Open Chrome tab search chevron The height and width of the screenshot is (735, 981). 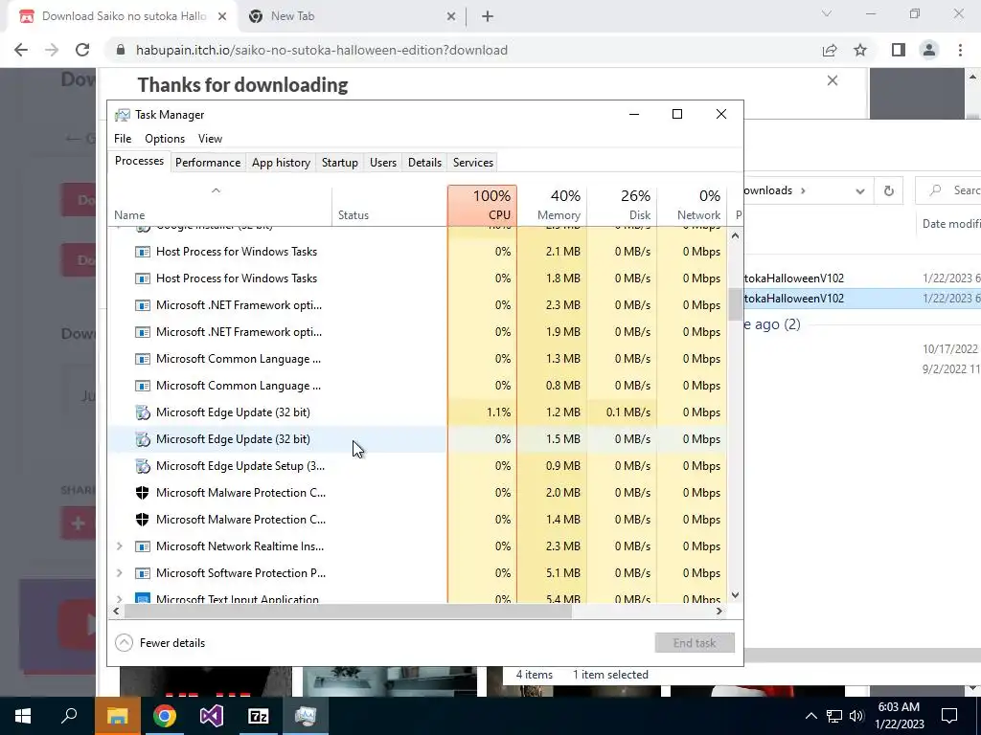tap(827, 13)
